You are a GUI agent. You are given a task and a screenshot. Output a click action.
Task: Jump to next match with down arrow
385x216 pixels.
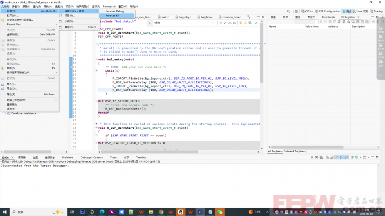point(245,23)
